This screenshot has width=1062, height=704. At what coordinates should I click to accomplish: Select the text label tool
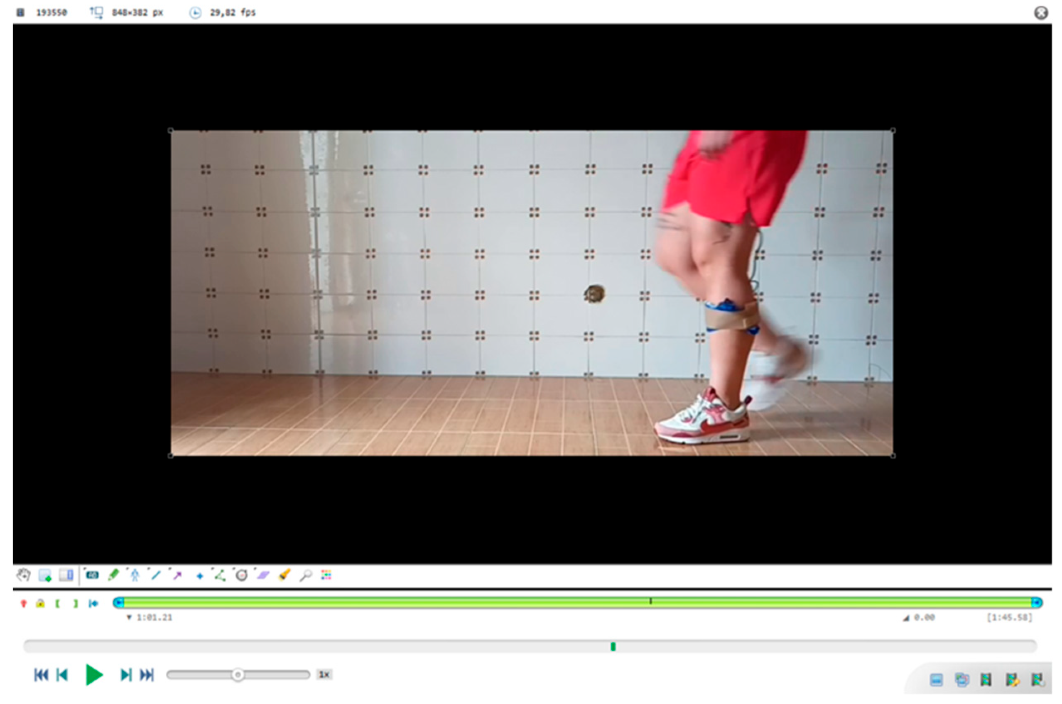[92, 575]
